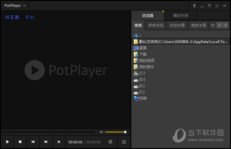
Task: Adjust the yellow volume slider
Action: tap(115, 132)
